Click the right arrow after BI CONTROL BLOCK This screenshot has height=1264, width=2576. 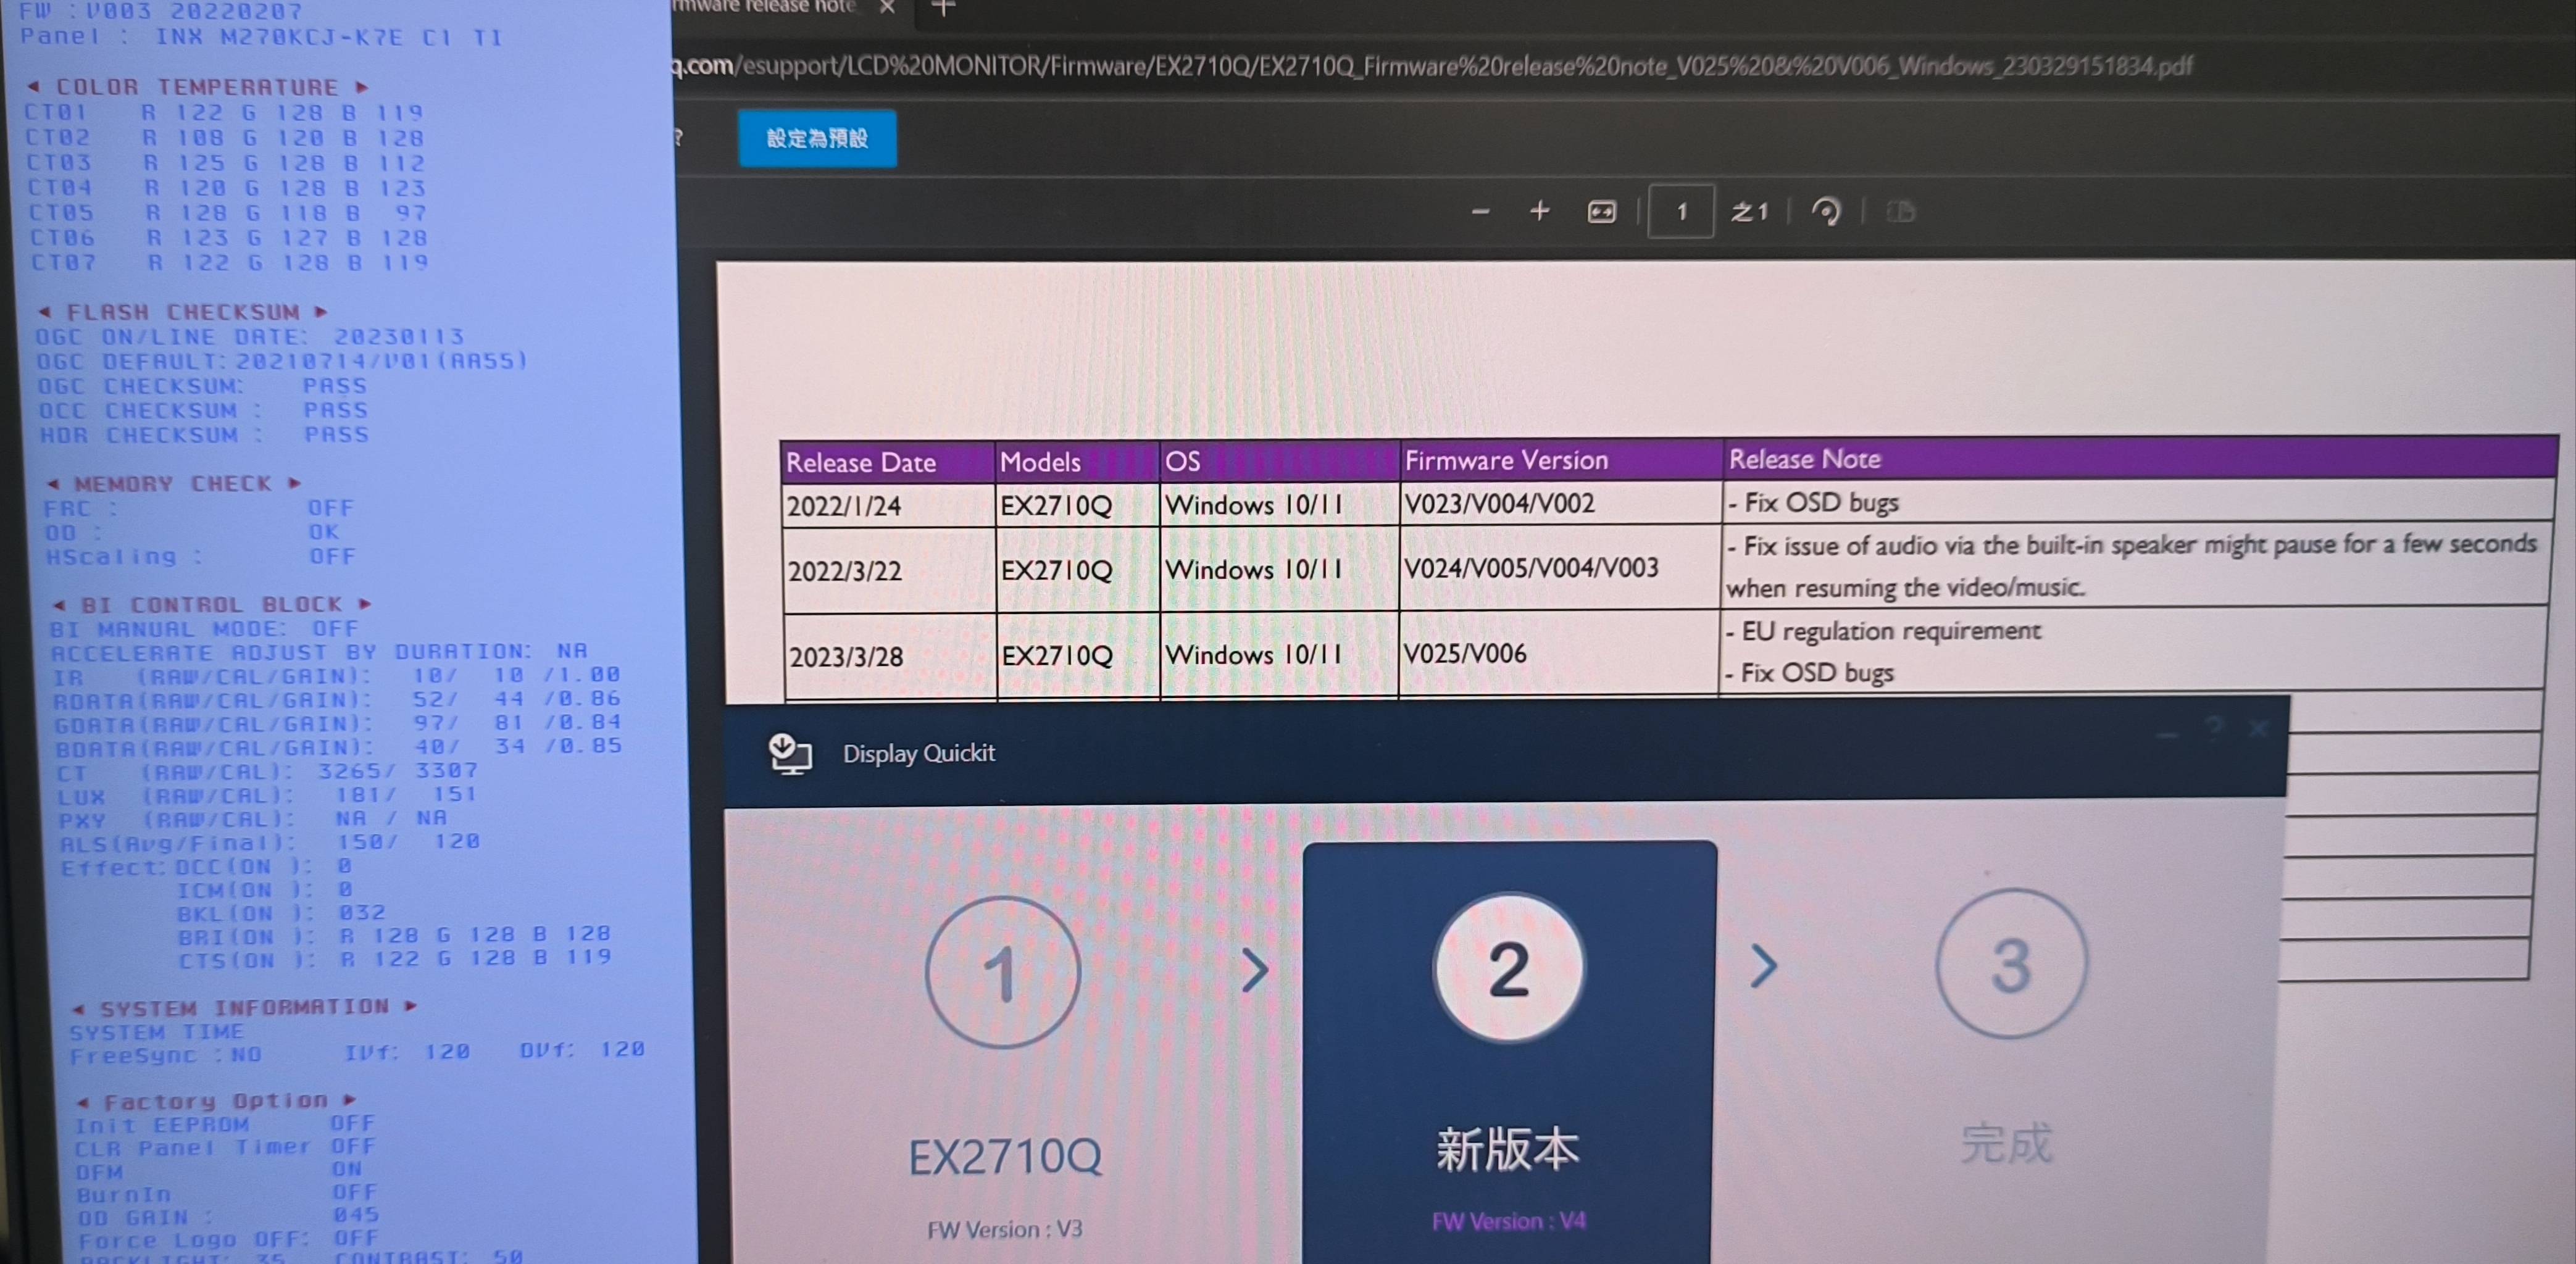[x=365, y=604]
